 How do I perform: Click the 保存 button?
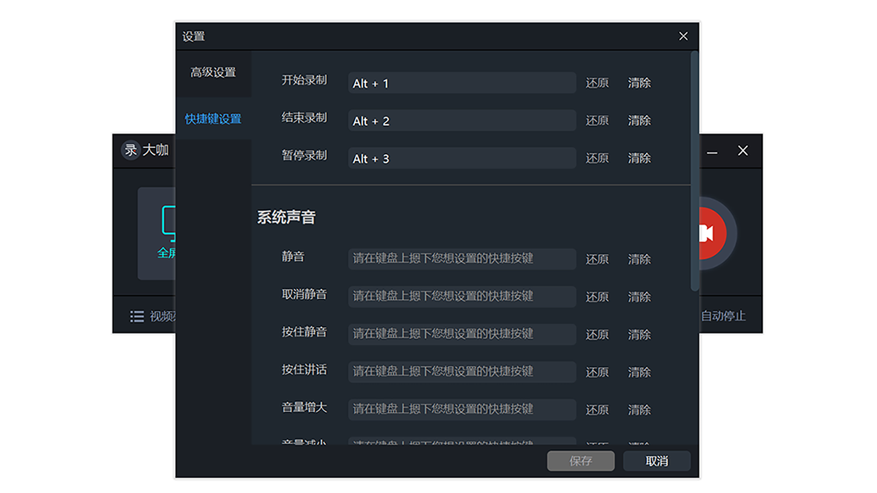point(580,461)
